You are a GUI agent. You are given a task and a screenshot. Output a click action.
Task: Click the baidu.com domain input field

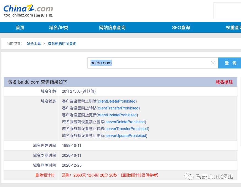pos(153,63)
